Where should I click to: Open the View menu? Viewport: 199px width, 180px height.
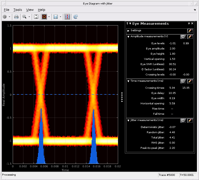30,10
